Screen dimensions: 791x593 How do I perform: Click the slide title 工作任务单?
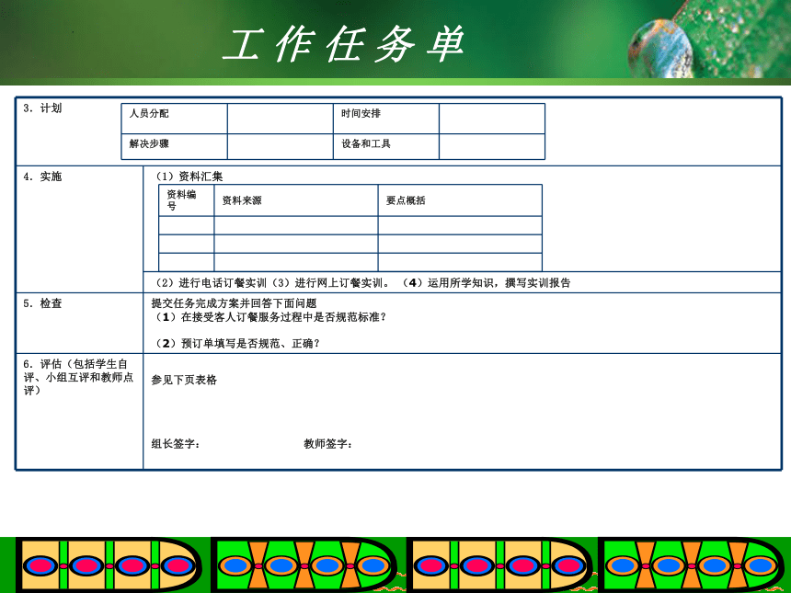click(344, 44)
